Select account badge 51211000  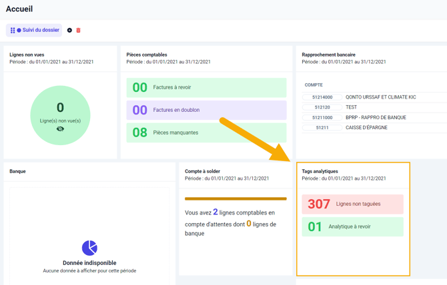323,118
